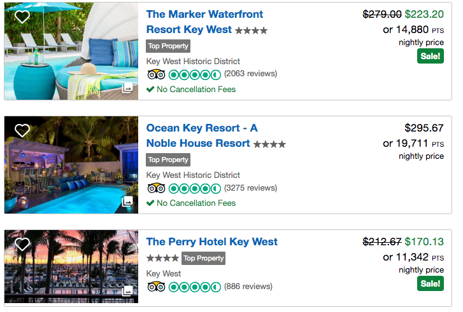Click Sale! badge on The Marker Waterfront

point(431,56)
